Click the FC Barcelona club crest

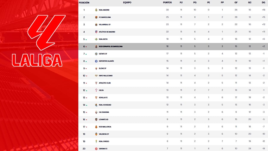tap(96, 17)
